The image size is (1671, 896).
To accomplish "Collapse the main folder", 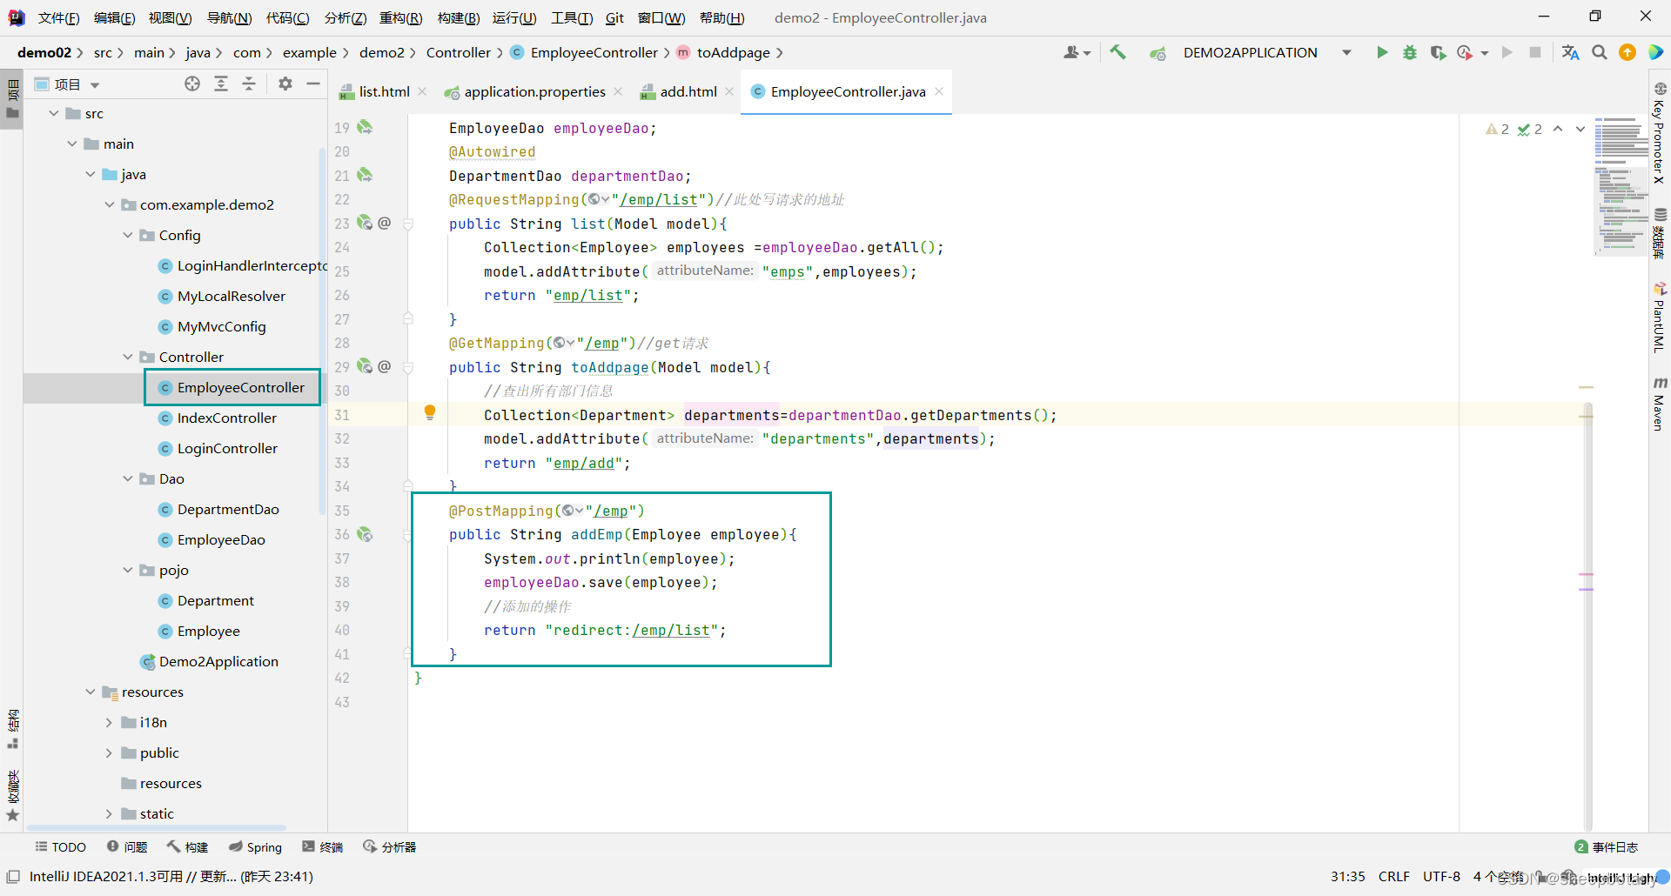I will click(x=72, y=144).
